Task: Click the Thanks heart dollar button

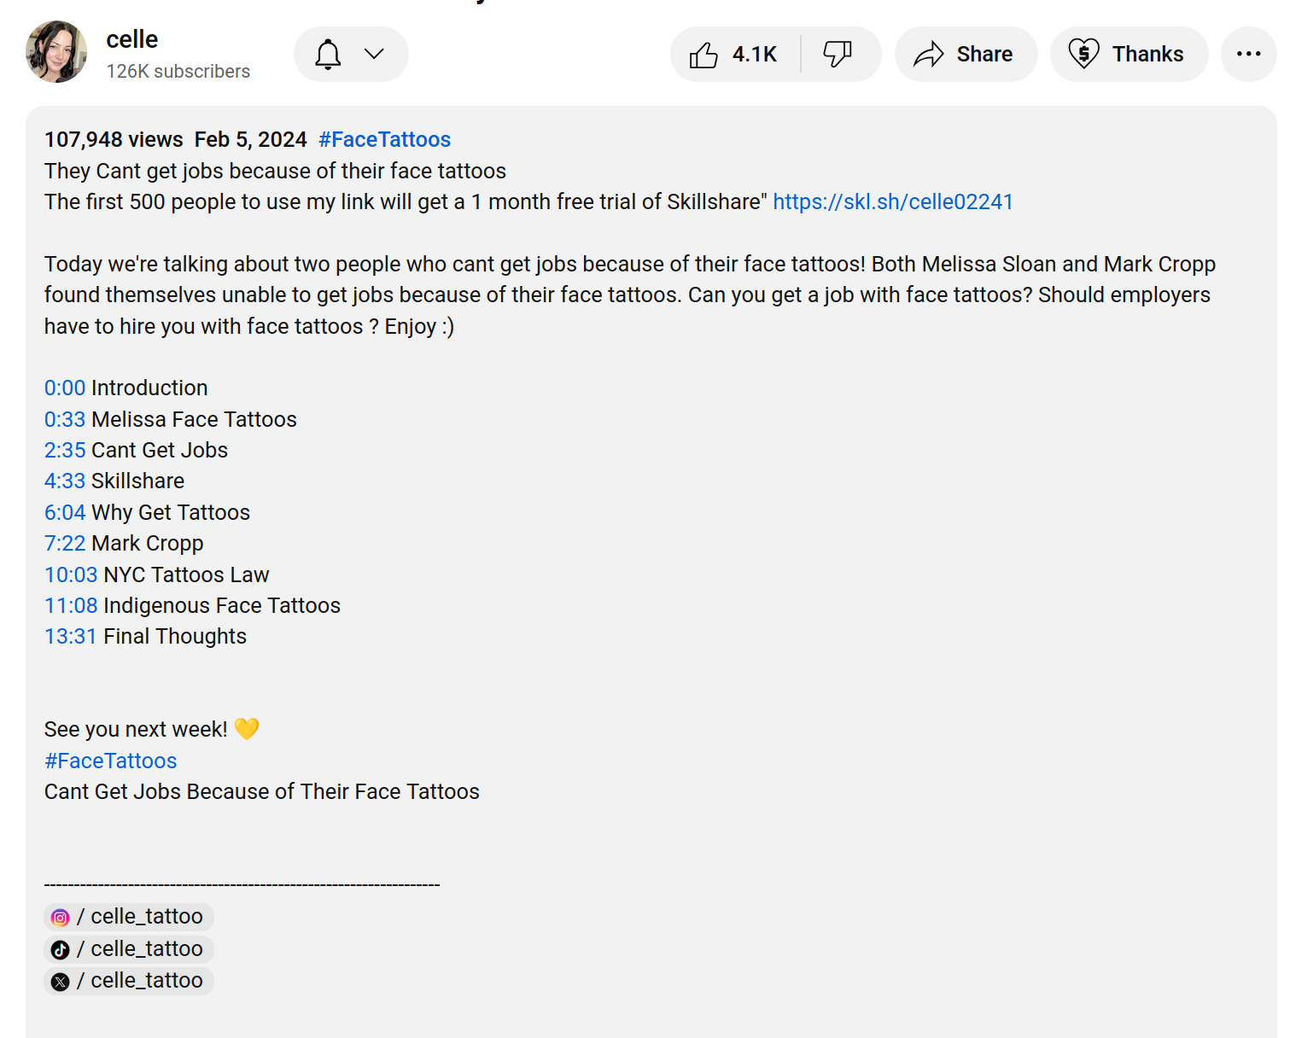Action: 1129,55
